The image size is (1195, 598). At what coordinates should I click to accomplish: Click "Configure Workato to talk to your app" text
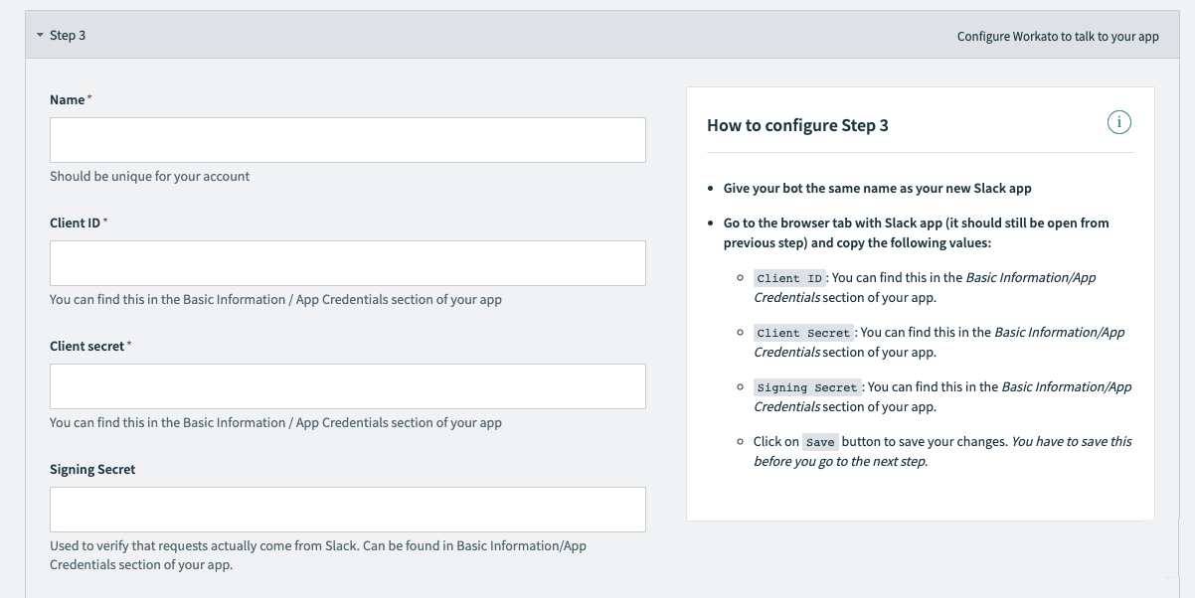[1058, 37]
